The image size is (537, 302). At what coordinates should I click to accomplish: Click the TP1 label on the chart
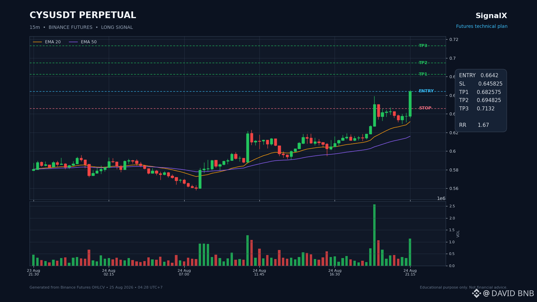click(x=423, y=74)
